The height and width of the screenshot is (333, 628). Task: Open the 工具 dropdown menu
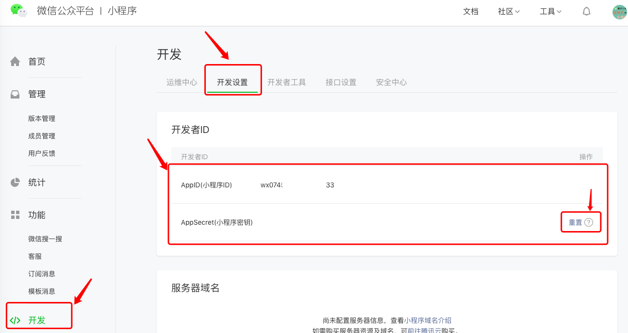550,11
